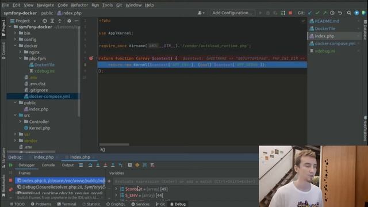This screenshot has height=207, width=368.
Task: Open Project panel gear options
Action: [x=69, y=21]
